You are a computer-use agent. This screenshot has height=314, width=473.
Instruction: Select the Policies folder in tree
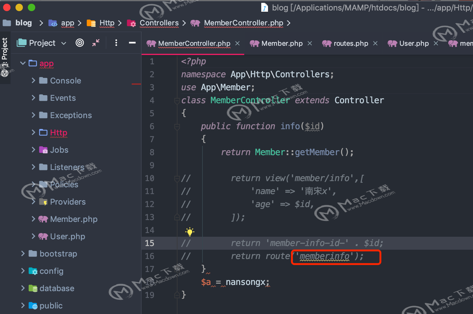[x=64, y=185]
